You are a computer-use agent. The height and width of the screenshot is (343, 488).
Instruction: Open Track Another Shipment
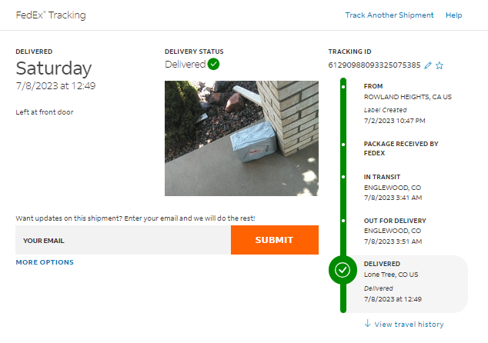(389, 15)
